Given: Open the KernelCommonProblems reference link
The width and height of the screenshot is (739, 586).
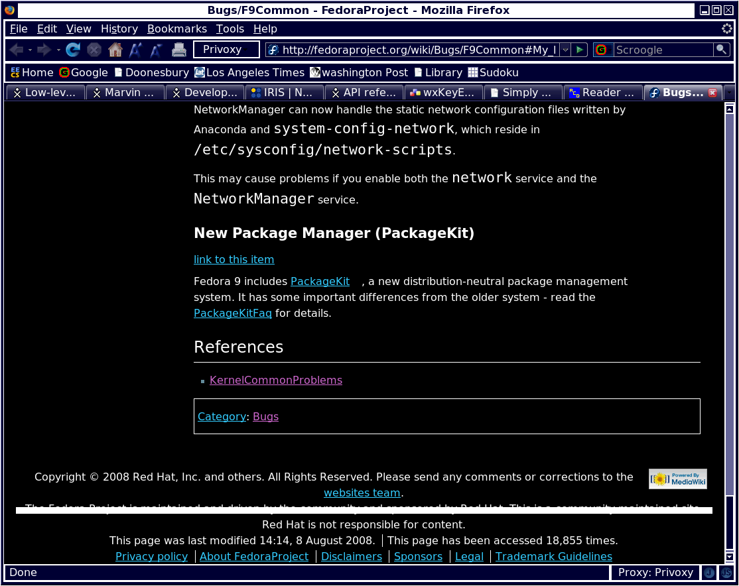Looking at the screenshot, I should (x=276, y=380).
